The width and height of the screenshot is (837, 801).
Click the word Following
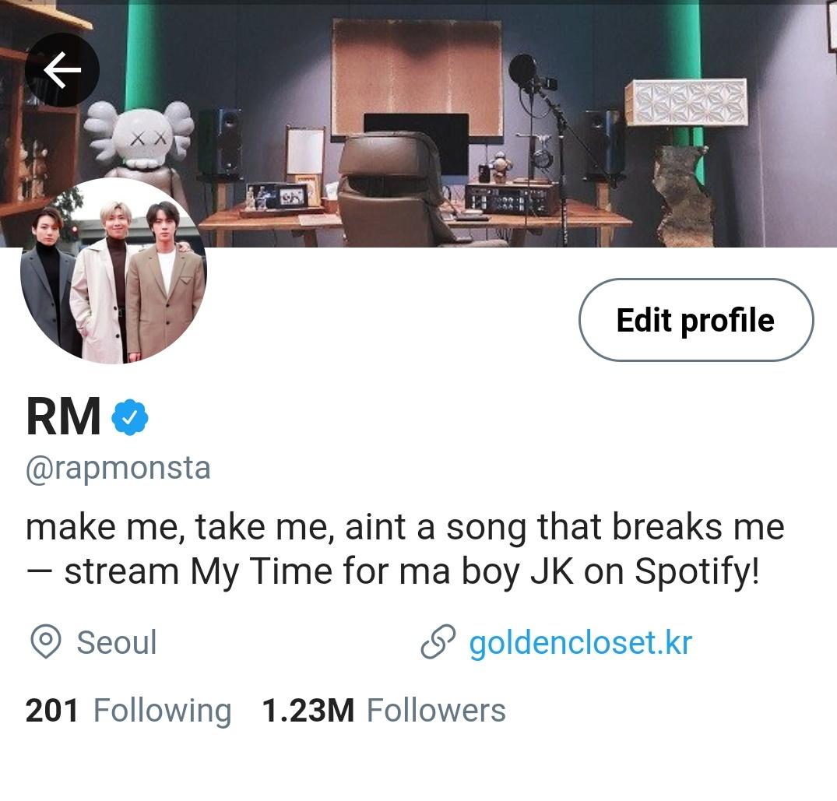click(x=162, y=712)
